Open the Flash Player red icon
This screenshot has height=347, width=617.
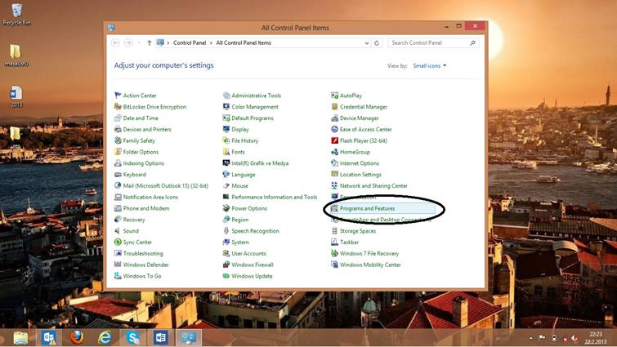point(334,140)
